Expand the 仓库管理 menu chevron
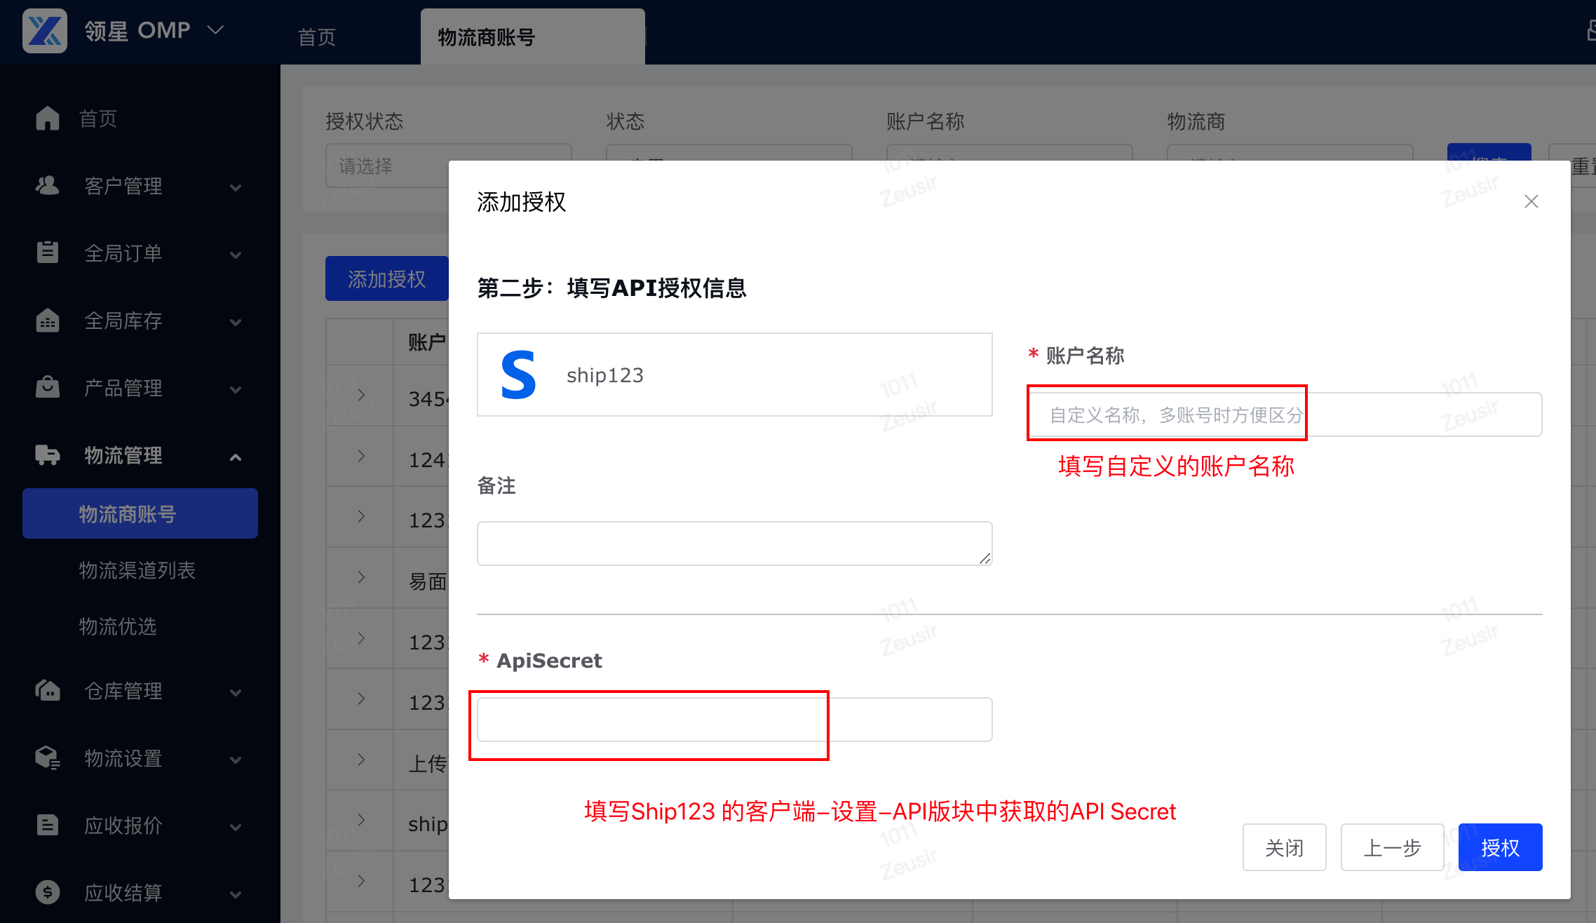This screenshot has width=1596, height=923. pos(236,692)
